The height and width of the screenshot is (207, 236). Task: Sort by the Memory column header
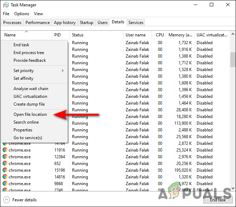[180, 35]
